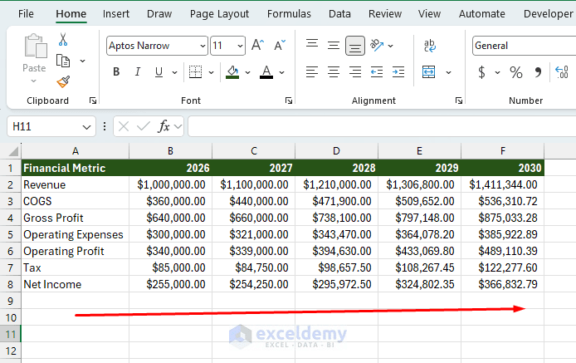The height and width of the screenshot is (363, 576).
Task: Decrease font size with the small A
Action: [x=280, y=45]
